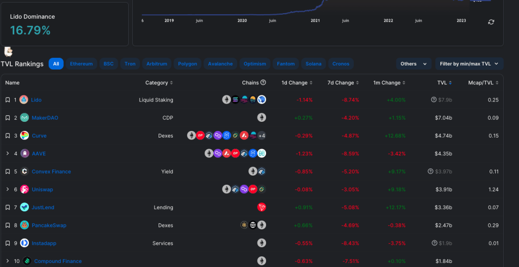Click the MakerDAO logo icon
Screen dimensions: 519x267
click(x=24, y=117)
